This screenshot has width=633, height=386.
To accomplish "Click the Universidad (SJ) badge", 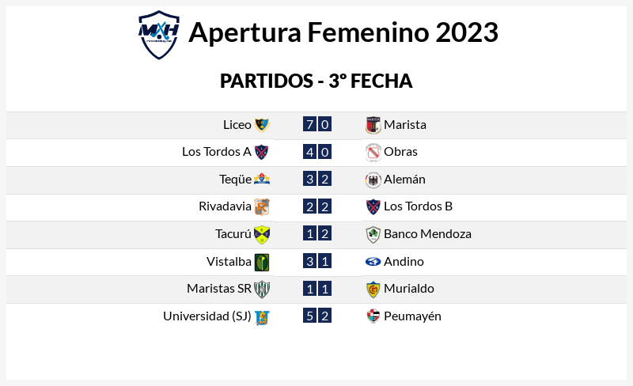I will click(262, 317).
